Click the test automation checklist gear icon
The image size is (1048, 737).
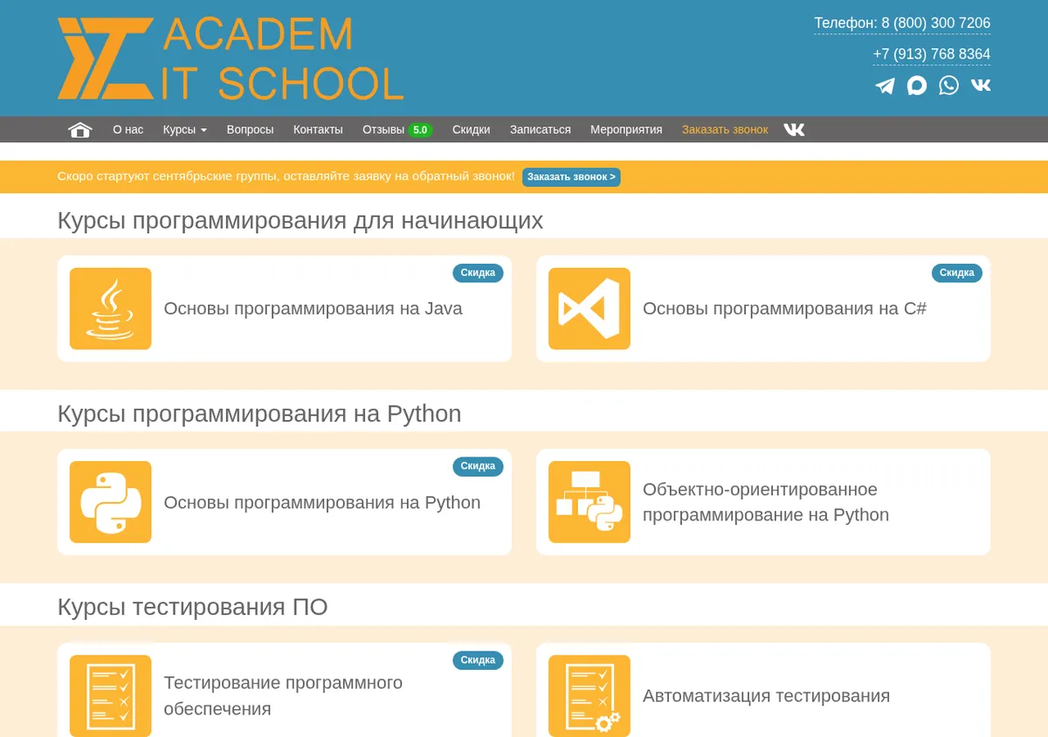click(589, 696)
